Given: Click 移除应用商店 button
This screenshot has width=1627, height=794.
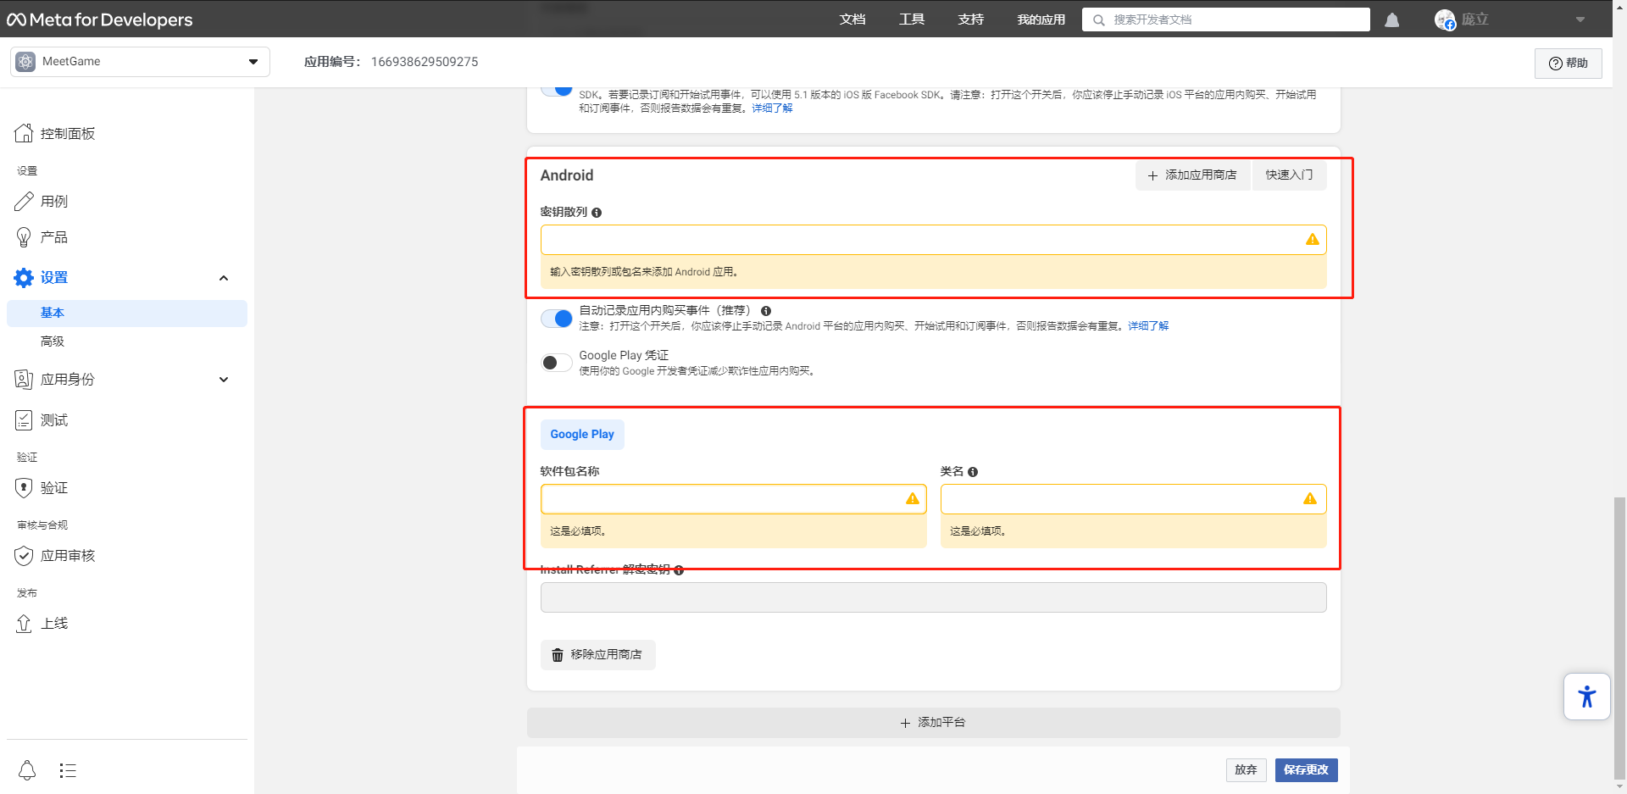Looking at the screenshot, I should (597, 655).
